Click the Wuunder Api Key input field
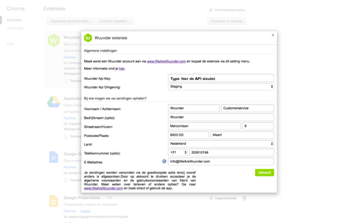The image size is (357, 223). pos(221,78)
